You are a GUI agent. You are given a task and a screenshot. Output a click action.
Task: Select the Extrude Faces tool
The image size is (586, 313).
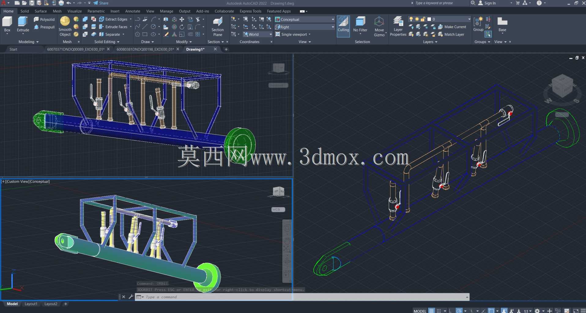coord(113,27)
